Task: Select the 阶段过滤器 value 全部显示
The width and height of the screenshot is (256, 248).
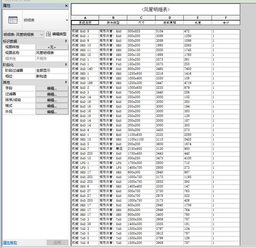Action: point(52,71)
